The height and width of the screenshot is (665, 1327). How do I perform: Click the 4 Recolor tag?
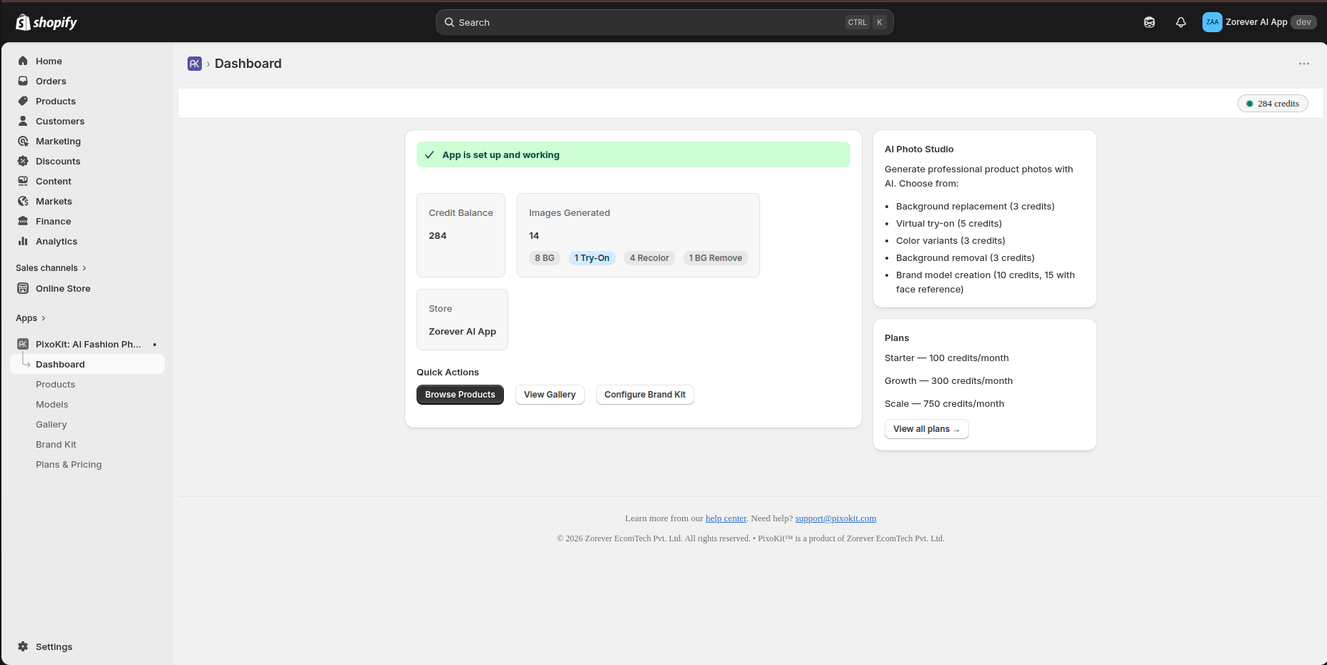[x=649, y=258]
